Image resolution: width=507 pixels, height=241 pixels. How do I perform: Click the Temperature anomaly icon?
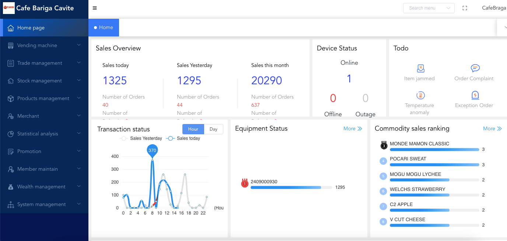[420, 96]
